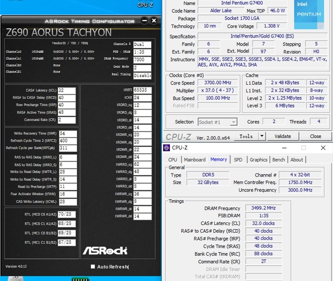Click the Mem Controller Freq. value 1750.0 MHz
Image resolution: width=333 pixels, height=281 pixels.
pyautogui.click(x=300, y=183)
